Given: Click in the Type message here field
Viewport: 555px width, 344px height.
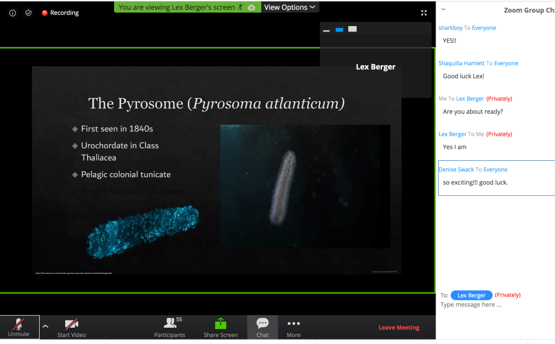Looking at the screenshot, I should point(489,305).
